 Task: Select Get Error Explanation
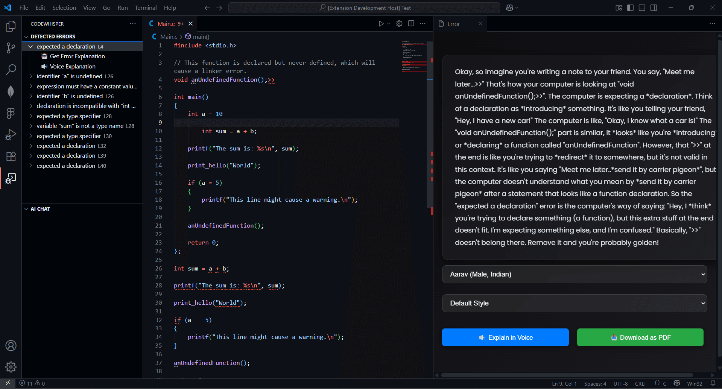[77, 56]
